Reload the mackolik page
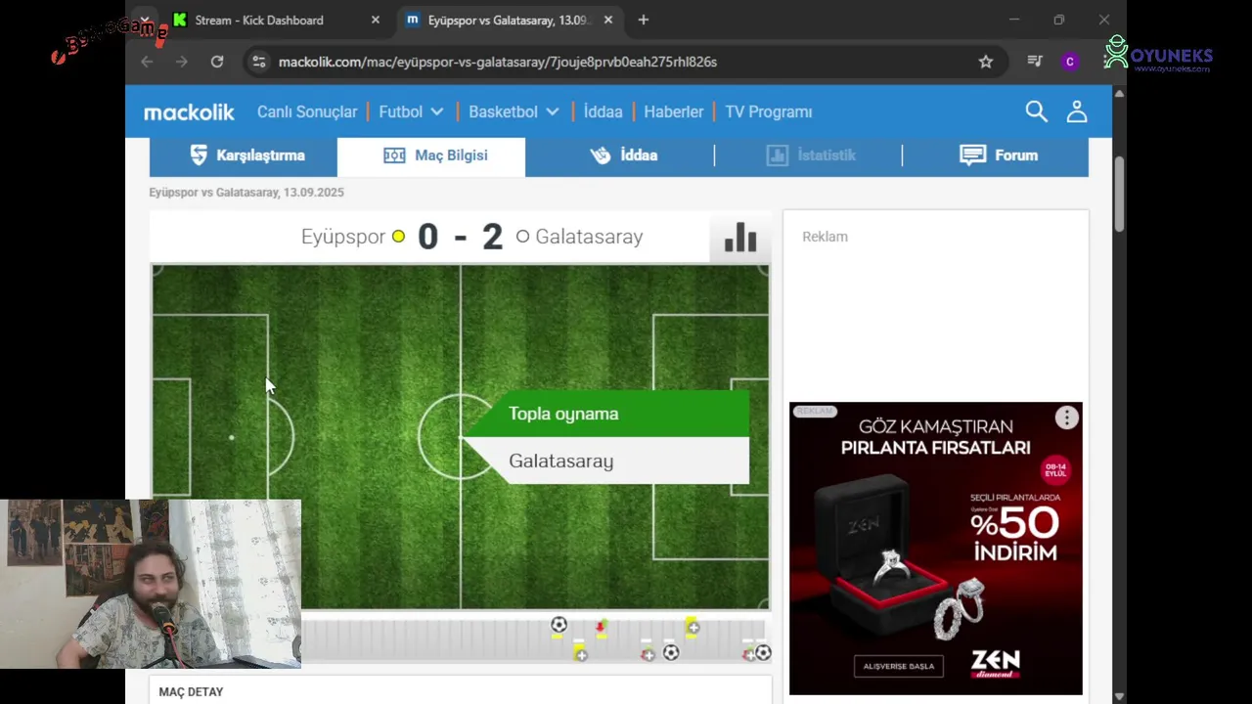This screenshot has width=1252, height=704. 217,62
